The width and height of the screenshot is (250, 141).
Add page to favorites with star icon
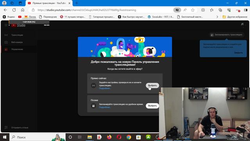[193, 10]
